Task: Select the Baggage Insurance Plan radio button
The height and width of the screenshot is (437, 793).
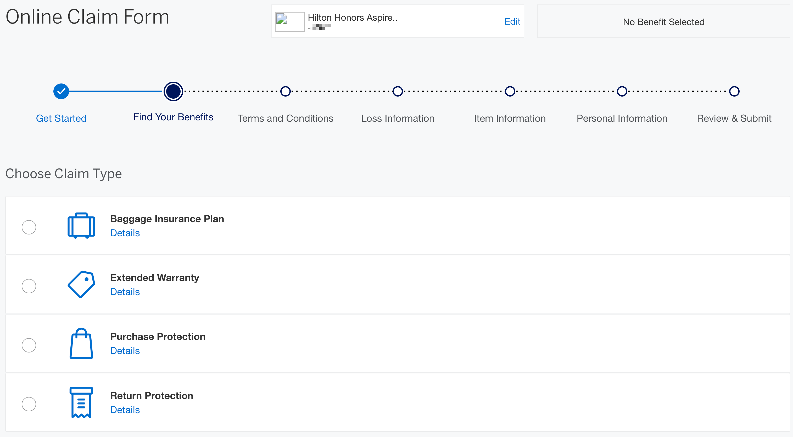Action: tap(29, 227)
